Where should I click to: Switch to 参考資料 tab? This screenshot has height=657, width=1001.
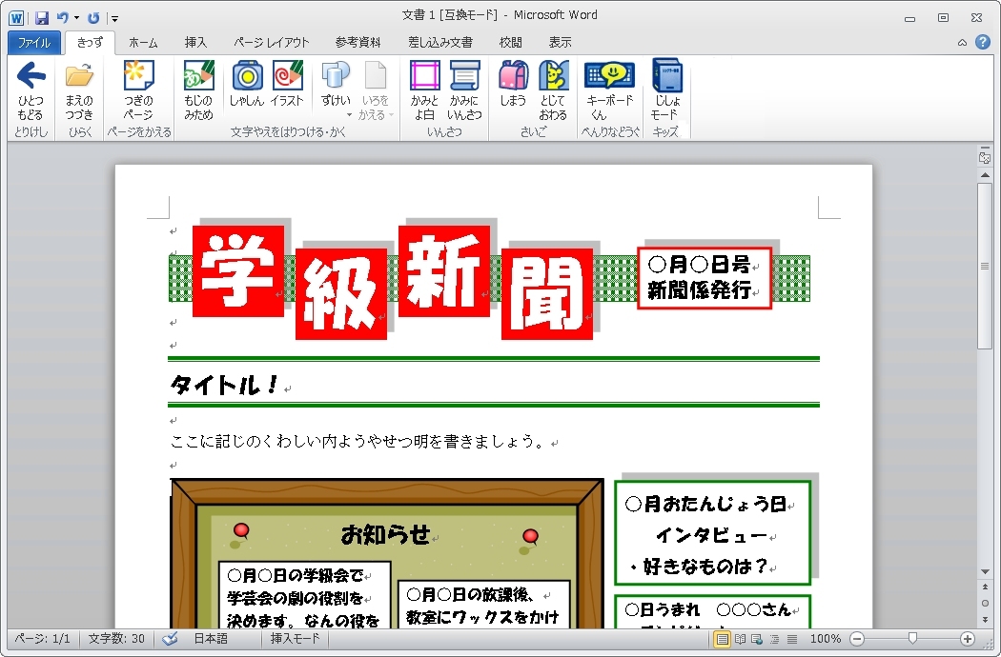tap(357, 42)
